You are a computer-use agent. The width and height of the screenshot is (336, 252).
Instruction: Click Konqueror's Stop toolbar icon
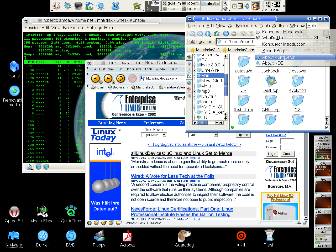[234, 34]
